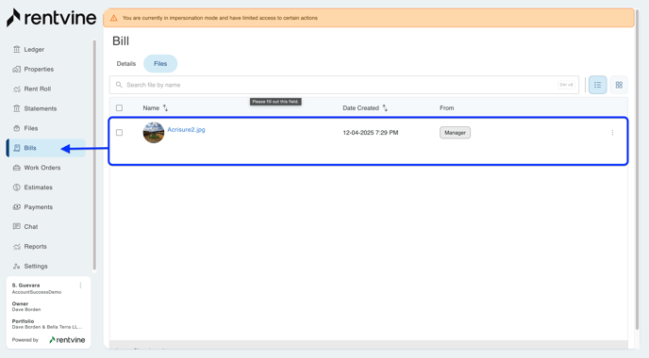649x358 pixels.
Task: Click the Settings user-gear icon
Action: pos(17,266)
